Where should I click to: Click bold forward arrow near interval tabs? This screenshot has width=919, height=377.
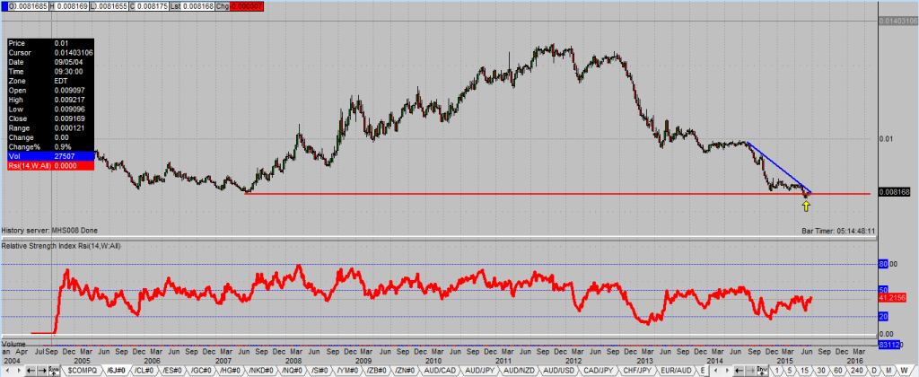pos(750,371)
